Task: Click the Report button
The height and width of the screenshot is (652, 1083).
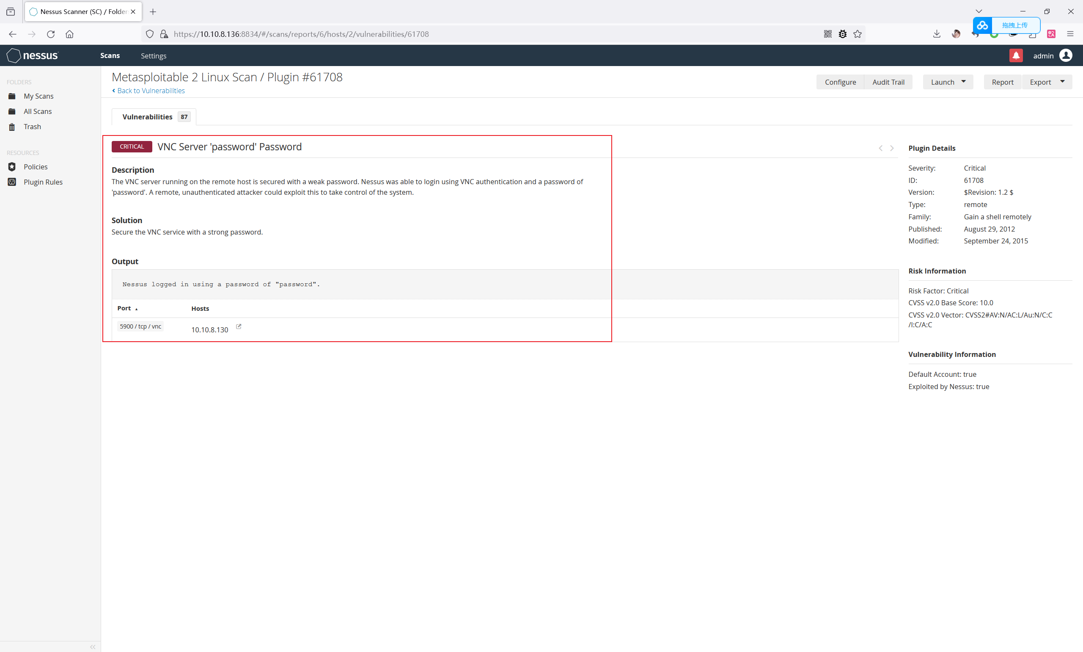Action: pos(1003,82)
